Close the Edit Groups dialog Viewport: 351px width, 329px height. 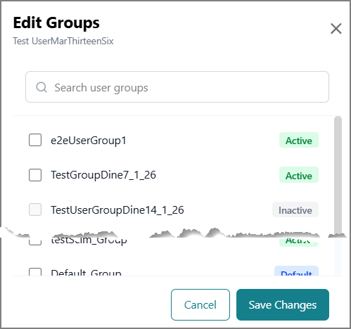[x=336, y=29]
